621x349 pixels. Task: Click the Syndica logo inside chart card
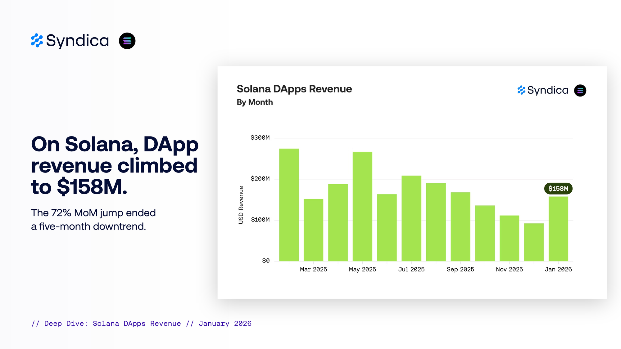[x=543, y=90]
